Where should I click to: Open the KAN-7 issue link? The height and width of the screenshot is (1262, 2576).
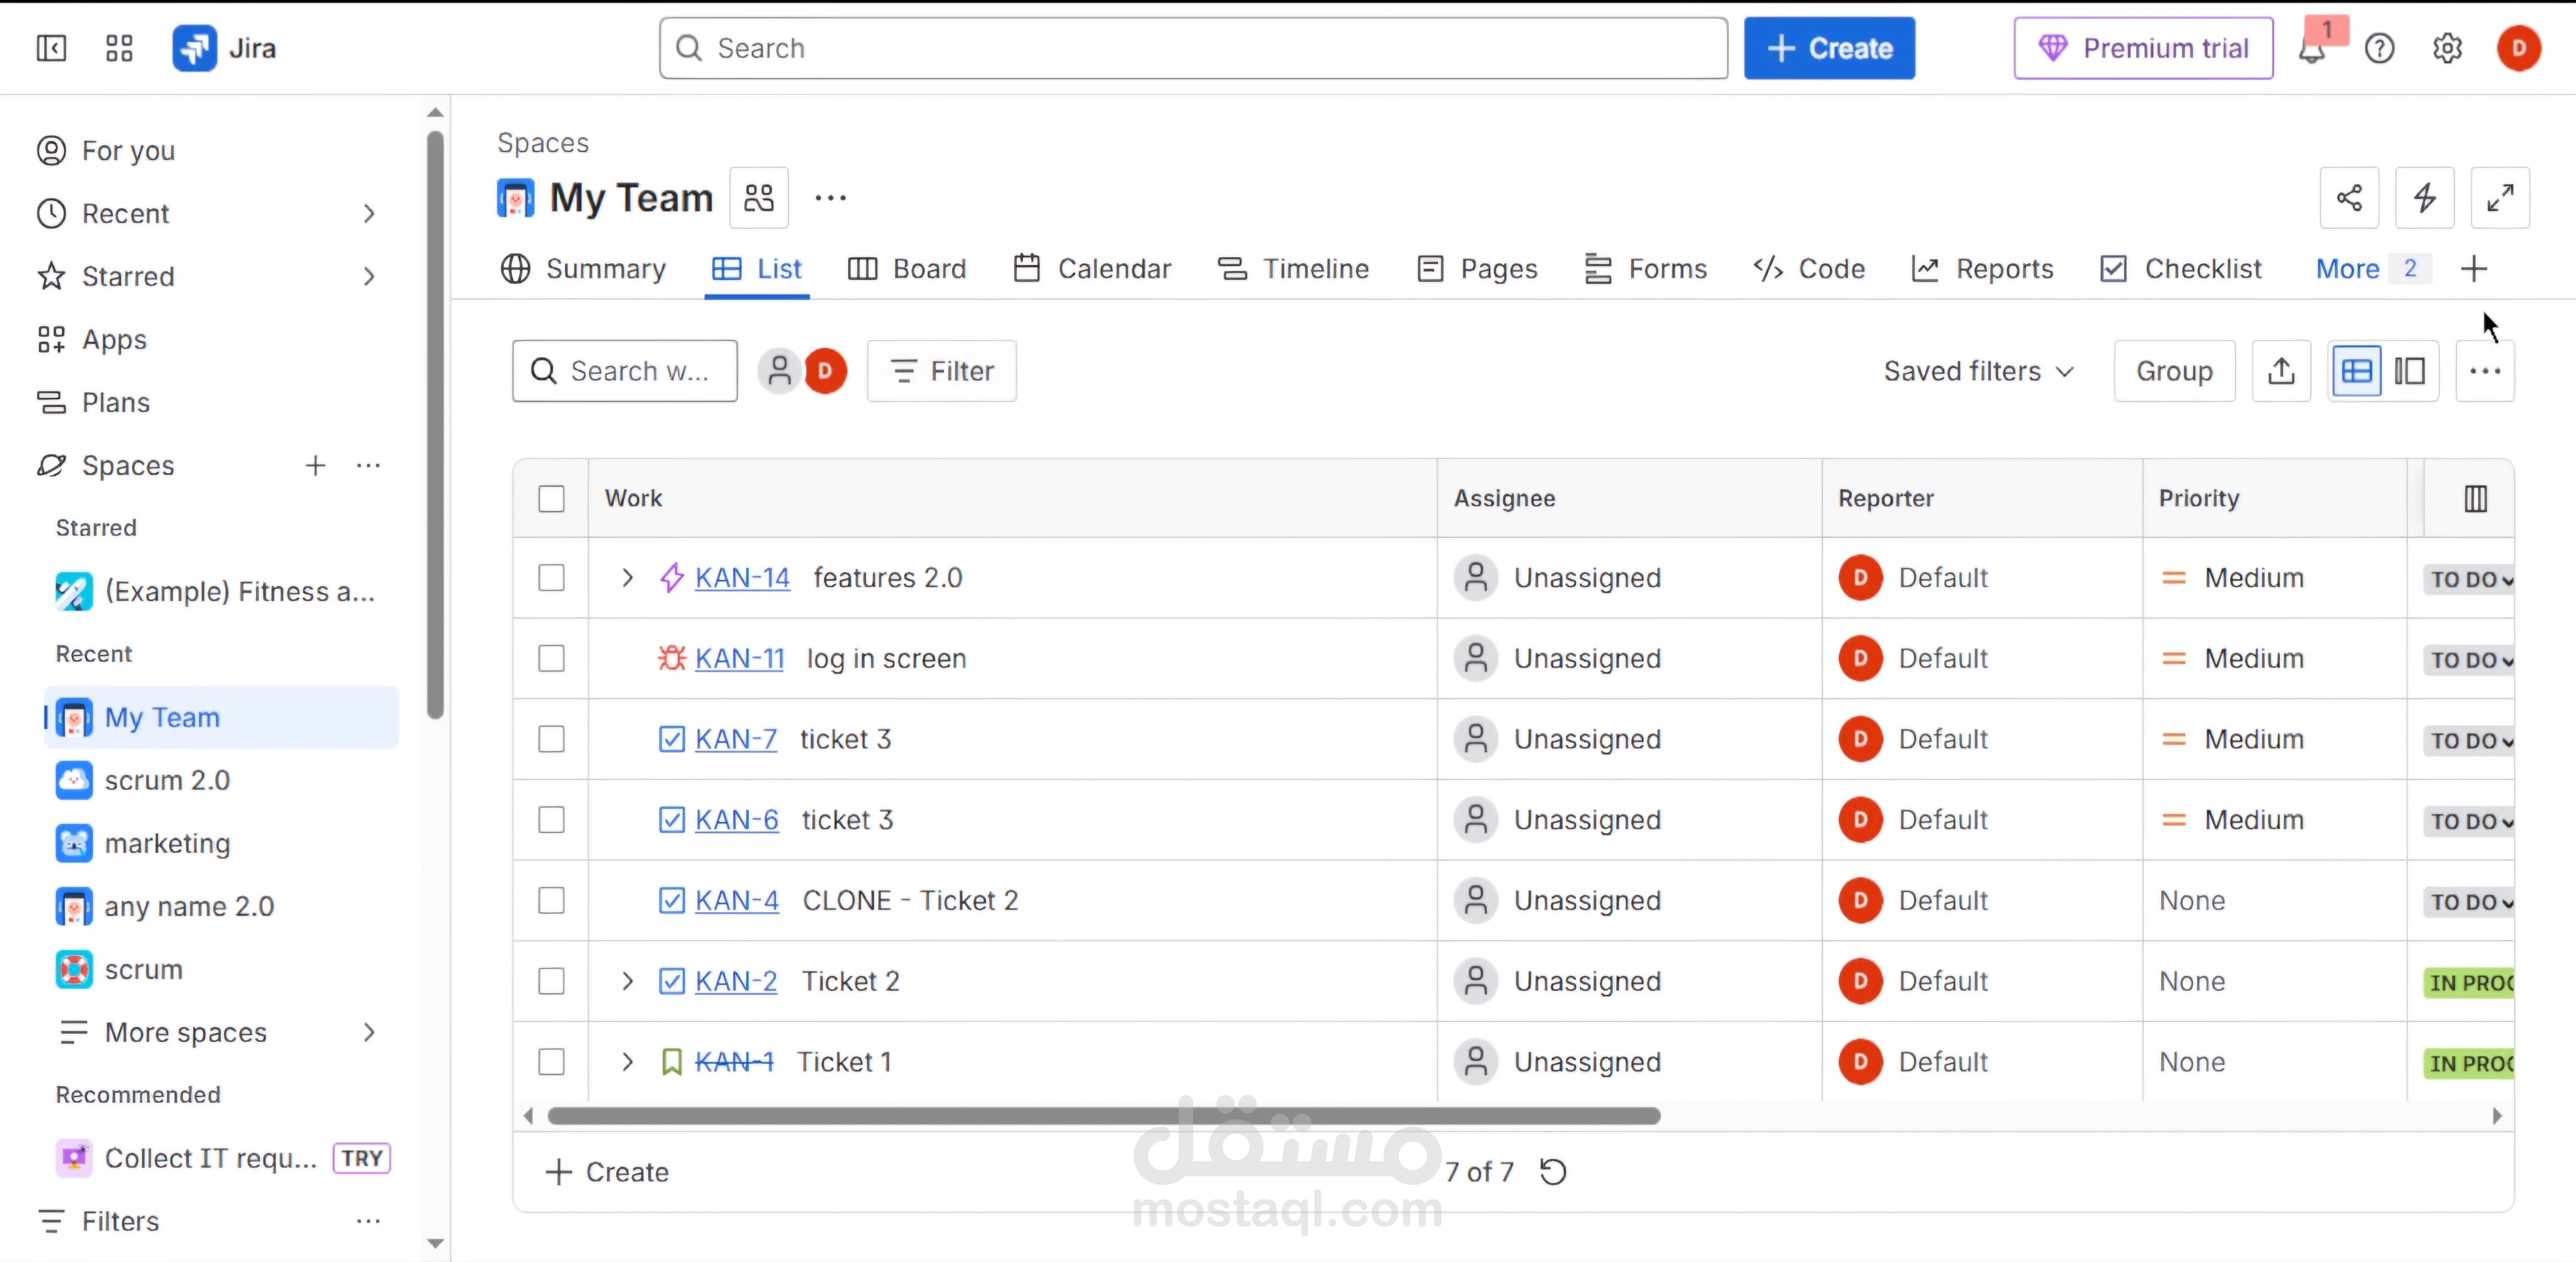pos(735,739)
